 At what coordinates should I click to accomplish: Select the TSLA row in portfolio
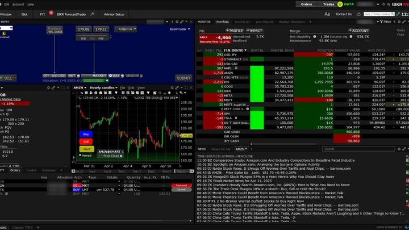pyautogui.click(x=303, y=118)
